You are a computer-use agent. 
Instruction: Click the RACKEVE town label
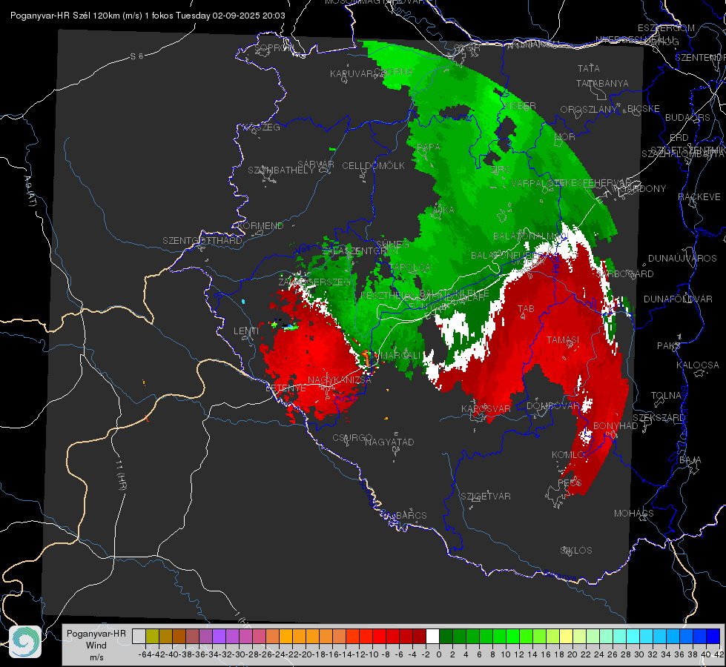[699, 197]
